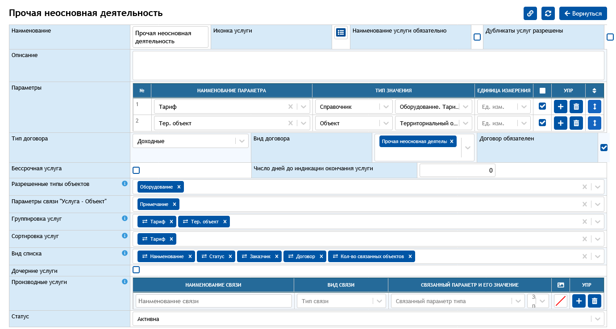Viewport: 616px width, 329px height.
Task: Click info icon next to Группировка услуг
Action: (125, 218)
